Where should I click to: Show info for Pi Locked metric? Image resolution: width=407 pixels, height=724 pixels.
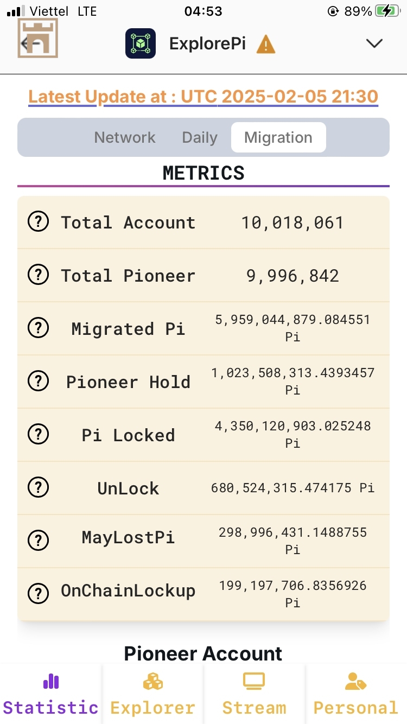(x=38, y=435)
